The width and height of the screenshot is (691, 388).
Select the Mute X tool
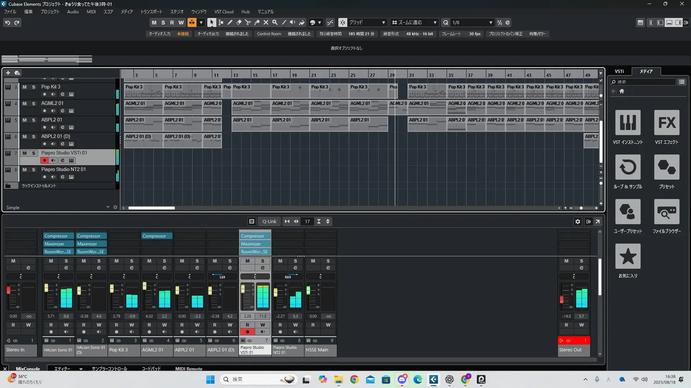coord(266,22)
